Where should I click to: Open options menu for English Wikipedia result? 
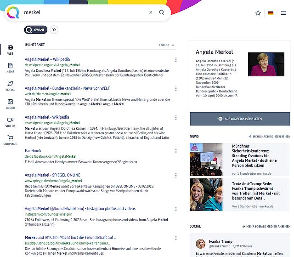176,117
